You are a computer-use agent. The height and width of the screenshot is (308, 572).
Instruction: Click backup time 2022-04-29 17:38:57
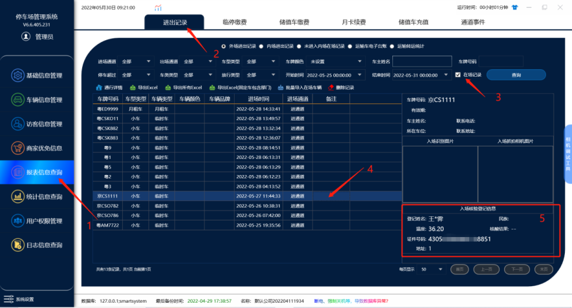pos(209,301)
